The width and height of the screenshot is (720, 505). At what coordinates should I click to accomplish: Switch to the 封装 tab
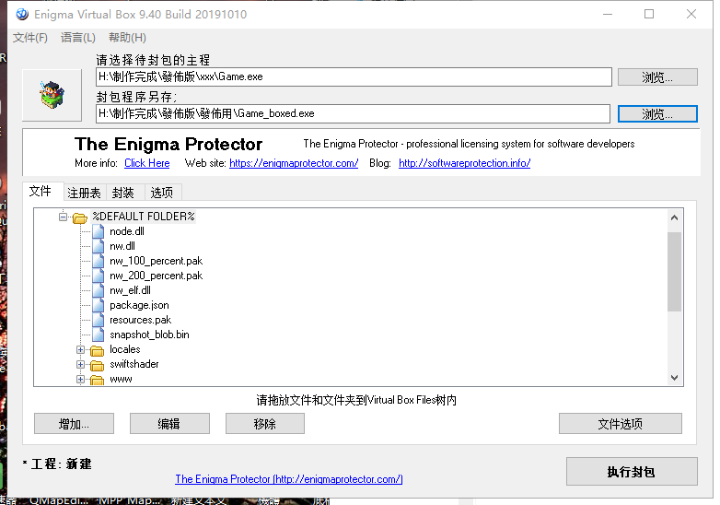pos(123,193)
